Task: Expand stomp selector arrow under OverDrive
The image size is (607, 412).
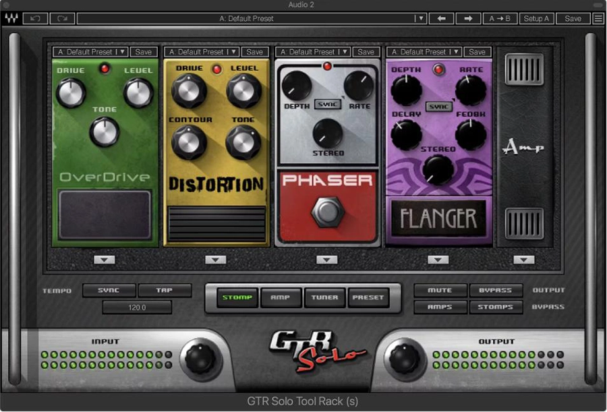Action: (x=105, y=260)
